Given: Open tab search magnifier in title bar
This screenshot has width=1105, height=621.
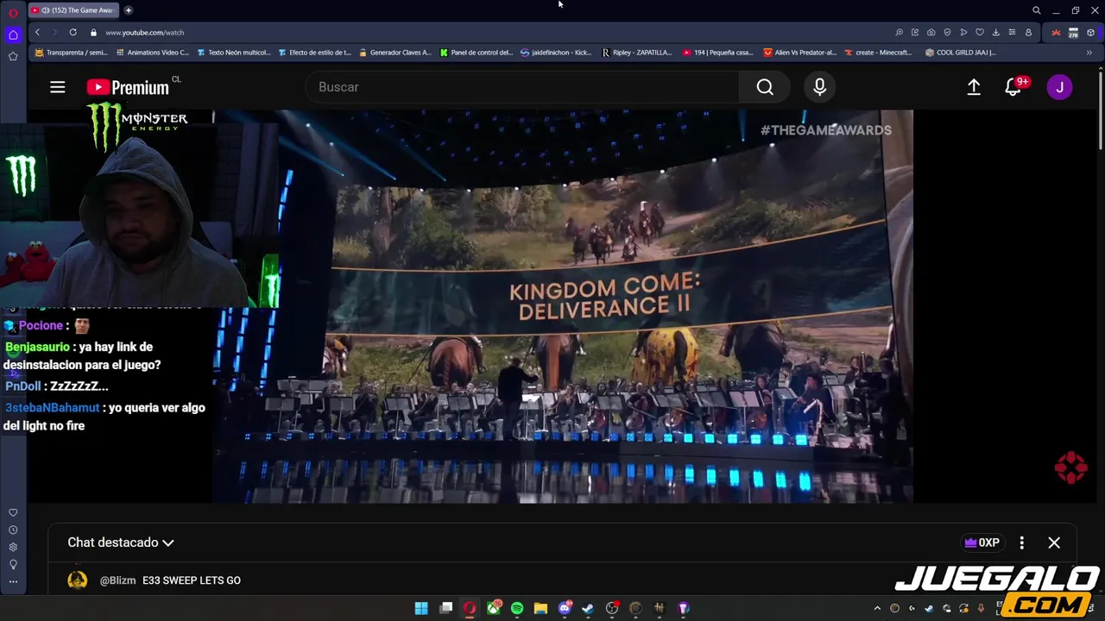Looking at the screenshot, I should click(x=1037, y=10).
